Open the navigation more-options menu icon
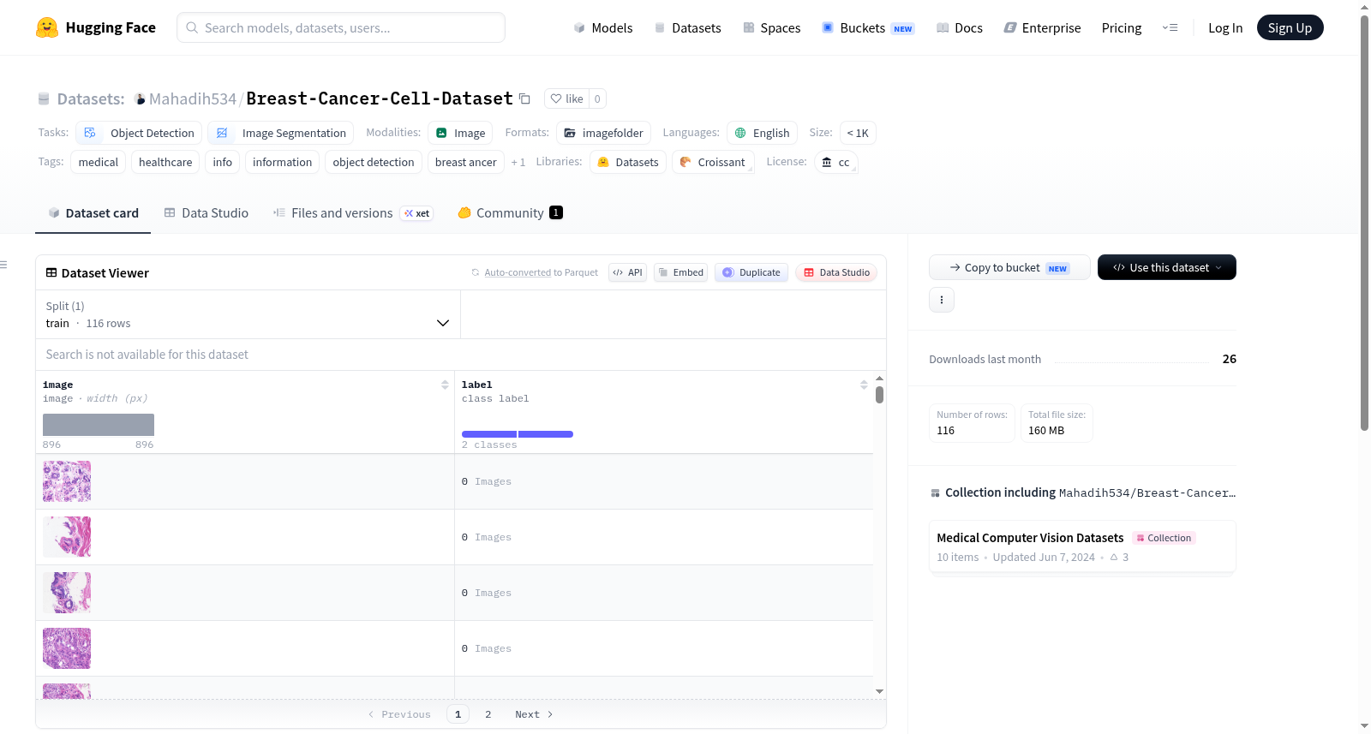 tap(1170, 27)
